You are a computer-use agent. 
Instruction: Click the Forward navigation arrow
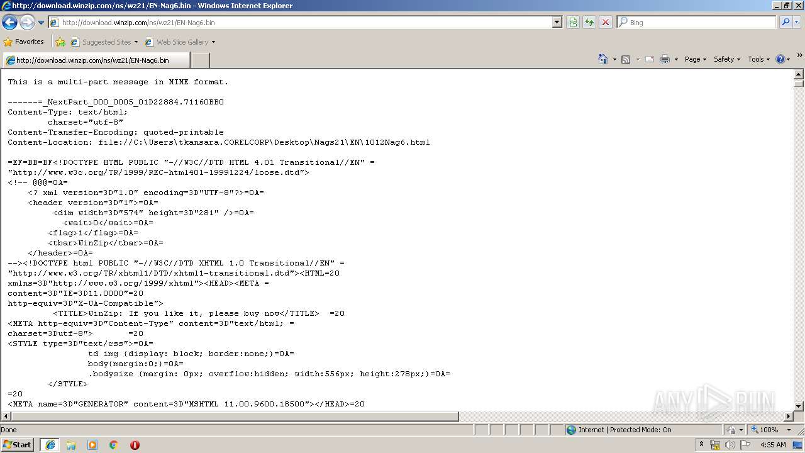point(27,23)
